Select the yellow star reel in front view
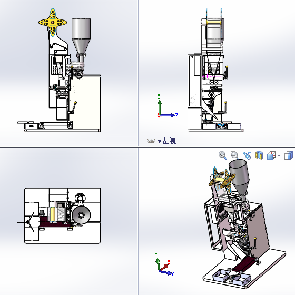295x295 pixels. [x=53, y=22]
